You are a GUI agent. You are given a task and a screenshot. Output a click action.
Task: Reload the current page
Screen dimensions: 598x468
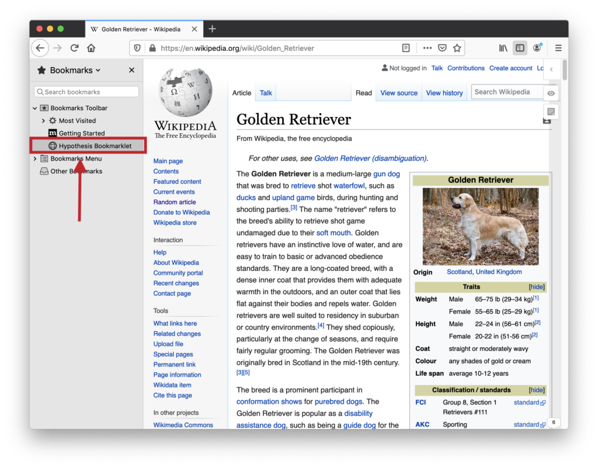[x=74, y=48]
